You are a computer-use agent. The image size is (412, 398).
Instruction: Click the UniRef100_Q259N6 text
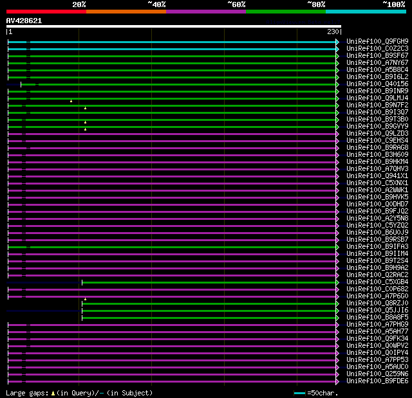point(377,374)
